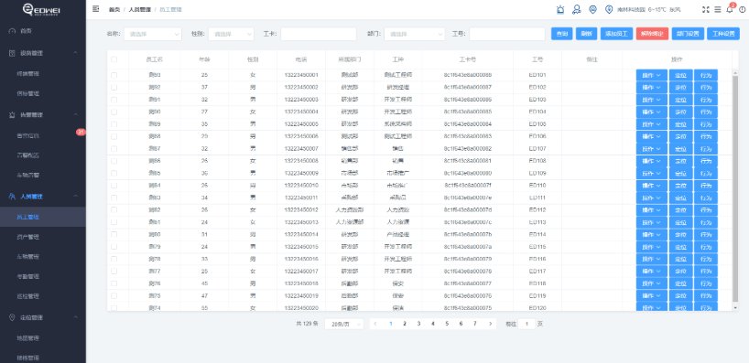The image size is (749, 363).
Task: Click the table scrollbar up arrow
Action: pos(735,72)
